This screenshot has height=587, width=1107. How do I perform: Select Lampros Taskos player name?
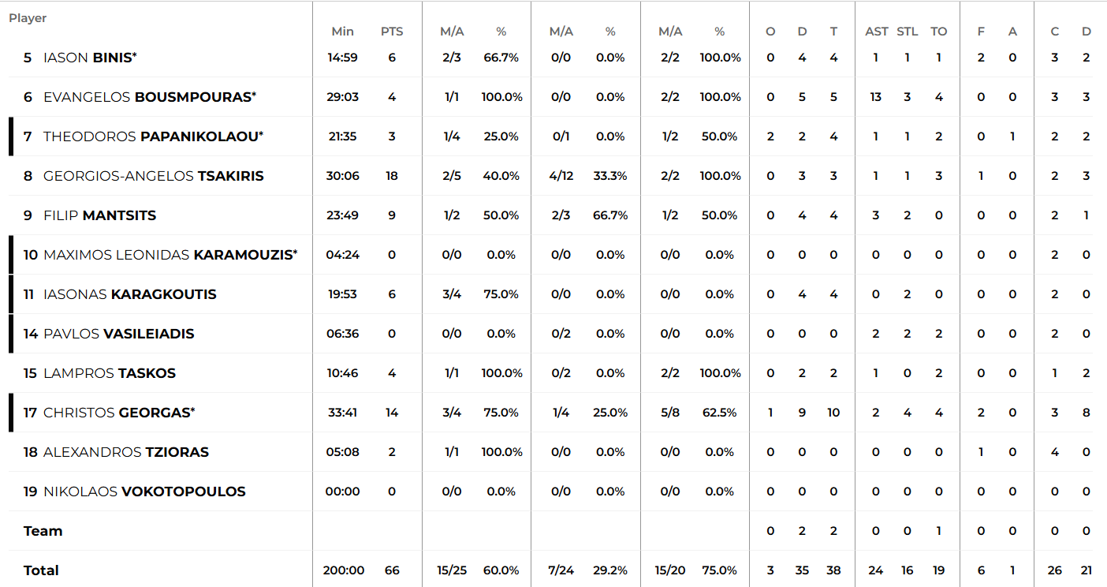(x=110, y=373)
